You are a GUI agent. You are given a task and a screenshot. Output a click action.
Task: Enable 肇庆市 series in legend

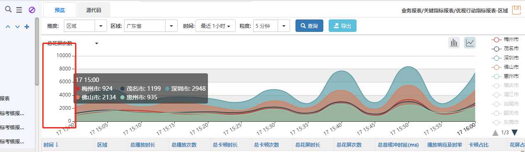point(505,86)
